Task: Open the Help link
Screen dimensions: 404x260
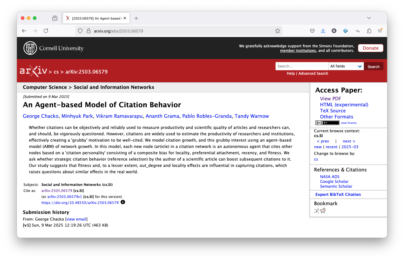Action: pyautogui.click(x=291, y=74)
